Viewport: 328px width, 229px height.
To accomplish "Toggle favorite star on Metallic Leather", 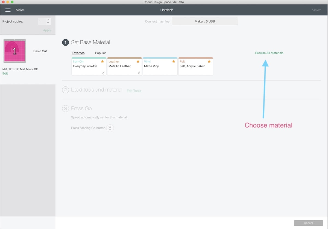I will click(138, 62).
